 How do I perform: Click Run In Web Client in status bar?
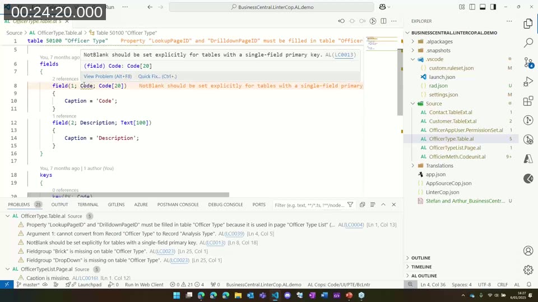144,285
